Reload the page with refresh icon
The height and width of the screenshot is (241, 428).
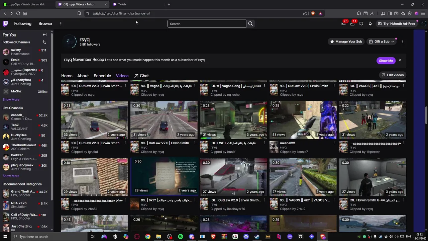coord(18,13)
